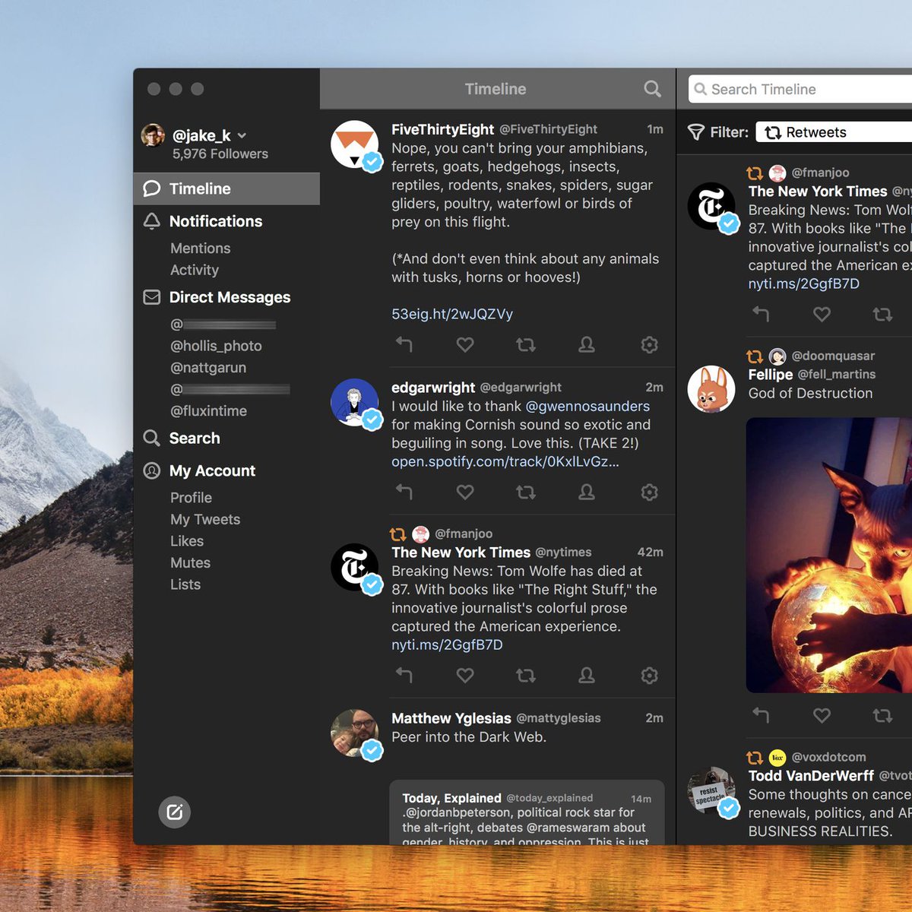Open Likes under My Account
Screen dimensions: 912x912
[x=187, y=541]
